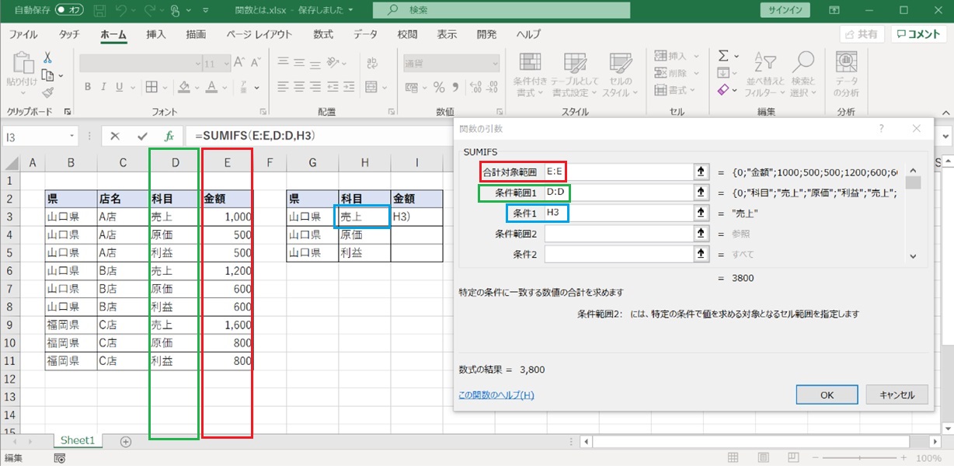Screen dimensions: 954x469
Task: Open the 数式 ribbon tab
Action: [323, 34]
